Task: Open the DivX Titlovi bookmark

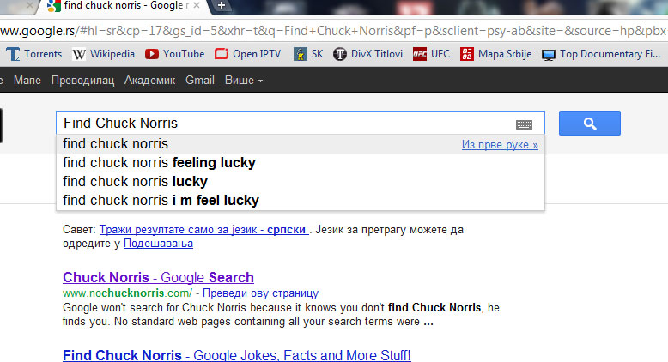Action: (x=368, y=54)
